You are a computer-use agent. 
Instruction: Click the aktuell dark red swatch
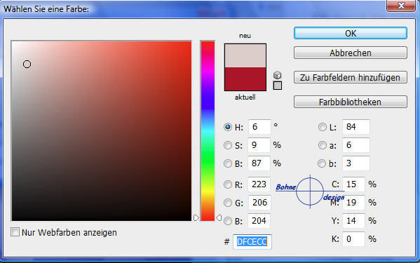(x=245, y=79)
